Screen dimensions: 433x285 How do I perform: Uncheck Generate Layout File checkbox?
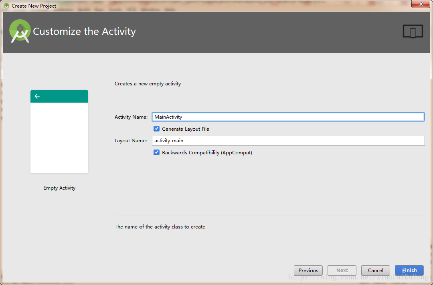click(157, 129)
